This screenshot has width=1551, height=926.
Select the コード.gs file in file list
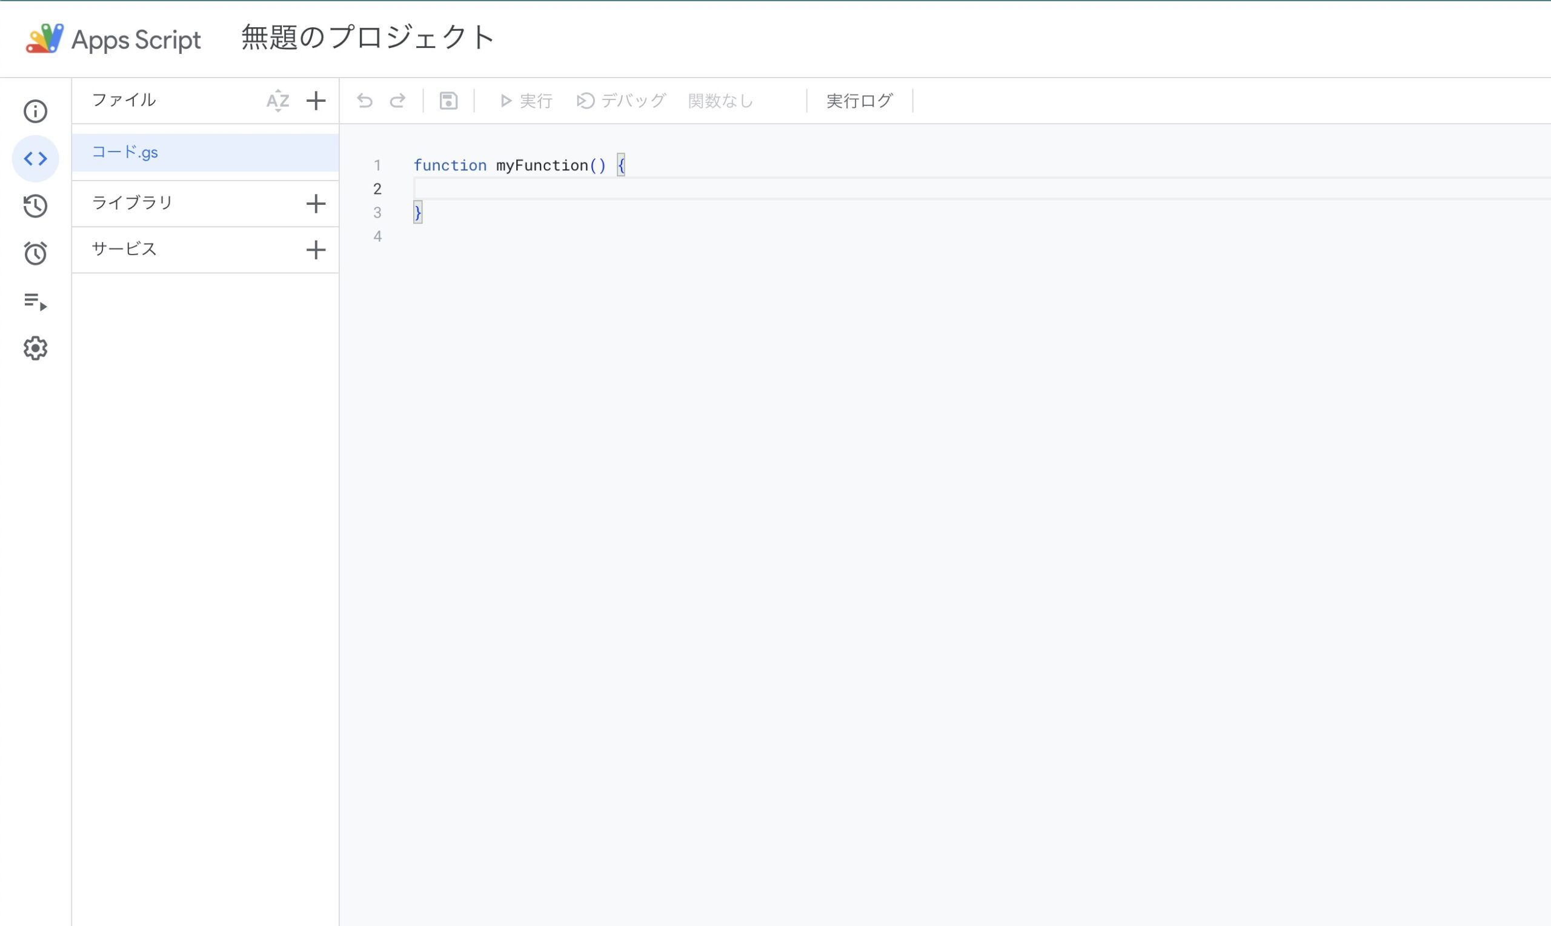click(205, 152)
